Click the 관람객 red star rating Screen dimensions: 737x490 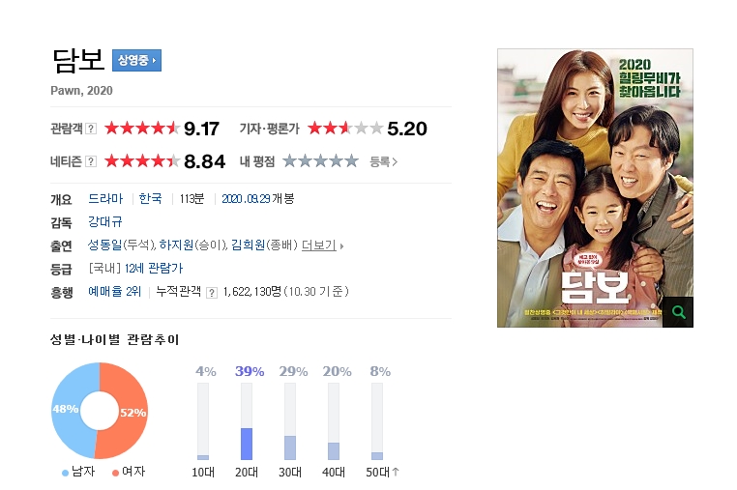coord(142,129)
